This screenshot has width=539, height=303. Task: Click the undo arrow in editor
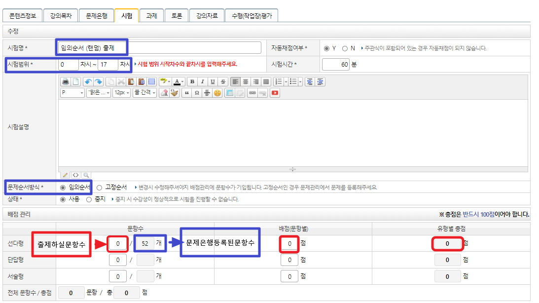88,81
